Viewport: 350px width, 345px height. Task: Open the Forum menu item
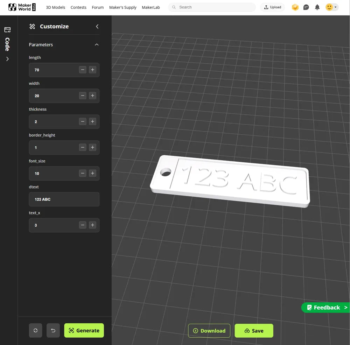tap(98, 7)
